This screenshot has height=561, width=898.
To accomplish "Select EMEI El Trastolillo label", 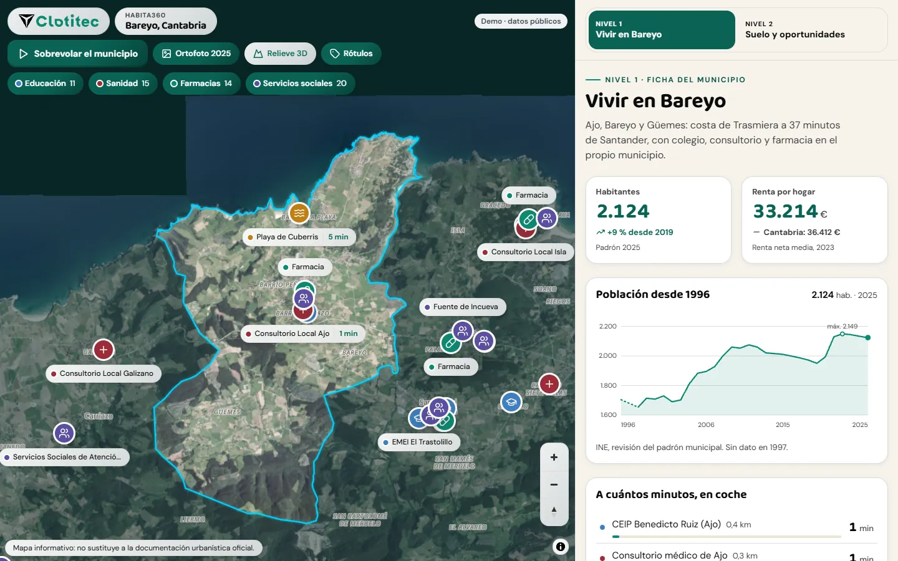I will [x=419, y=442].
